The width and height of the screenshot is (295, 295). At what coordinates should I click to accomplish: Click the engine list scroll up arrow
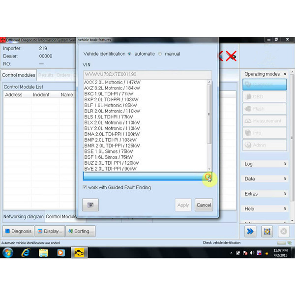(209, 82)
